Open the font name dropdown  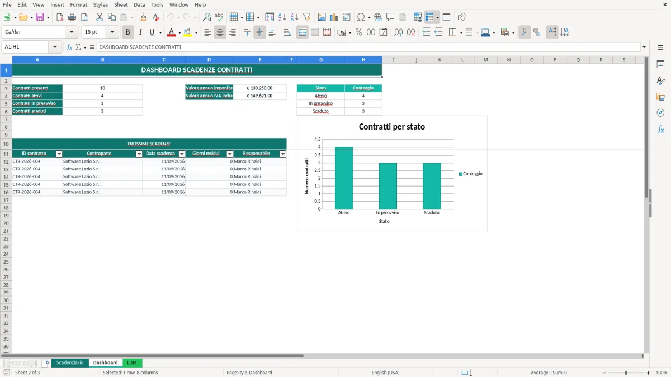[72, 32]
